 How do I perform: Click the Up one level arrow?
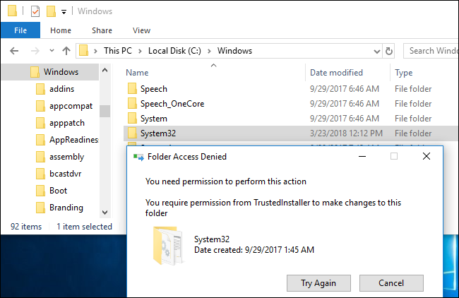click(x=66, y=51)
